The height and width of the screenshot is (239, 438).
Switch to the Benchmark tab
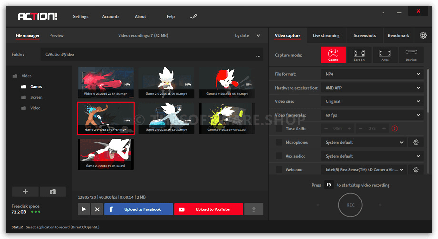[x=398, y=35]
